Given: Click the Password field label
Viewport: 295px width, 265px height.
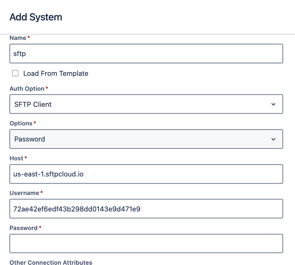Looking at the screenshot, I should (x=24, y=228).
